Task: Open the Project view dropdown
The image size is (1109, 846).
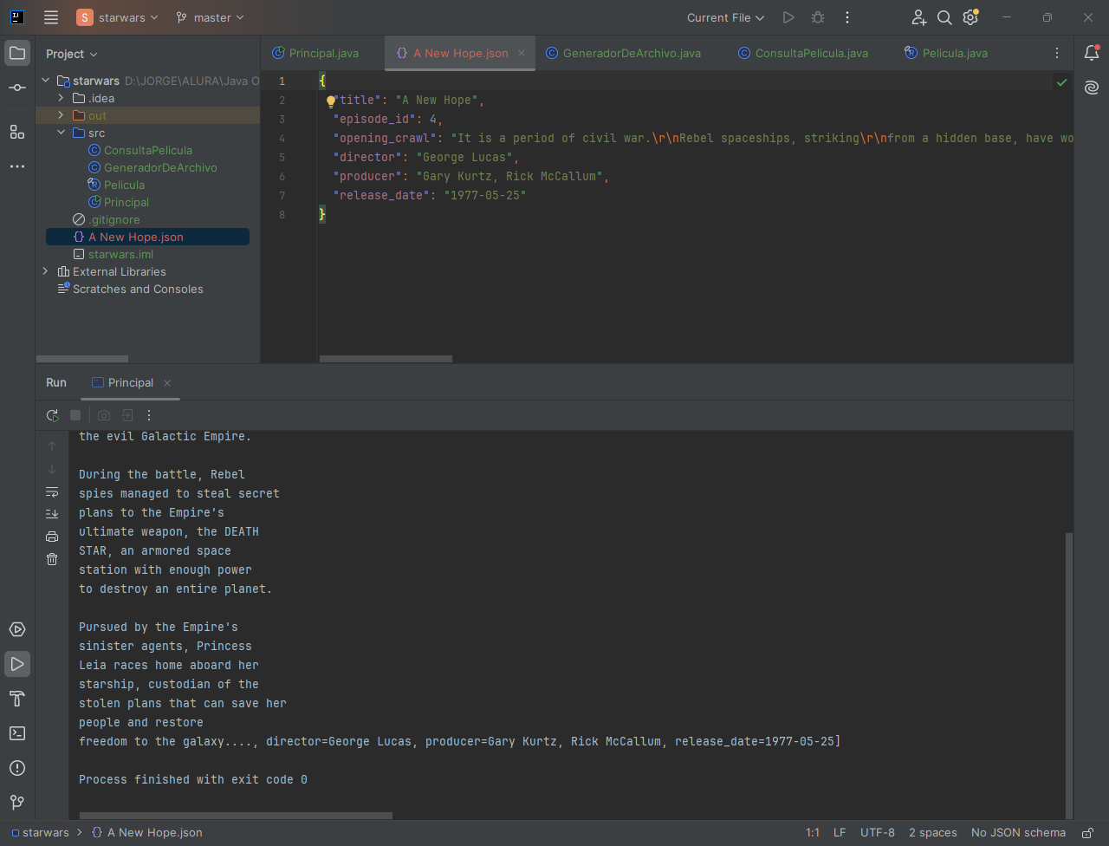Action: pyautogui.click(x=72, y=54)
